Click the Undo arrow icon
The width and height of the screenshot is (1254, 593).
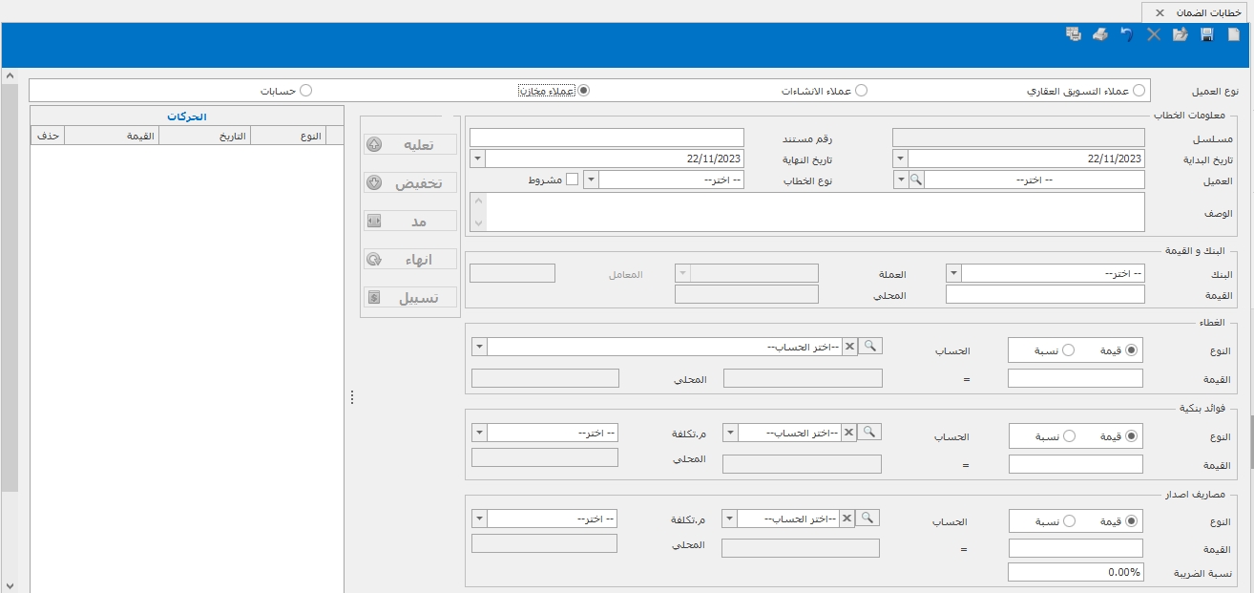tap(1126, 34)
